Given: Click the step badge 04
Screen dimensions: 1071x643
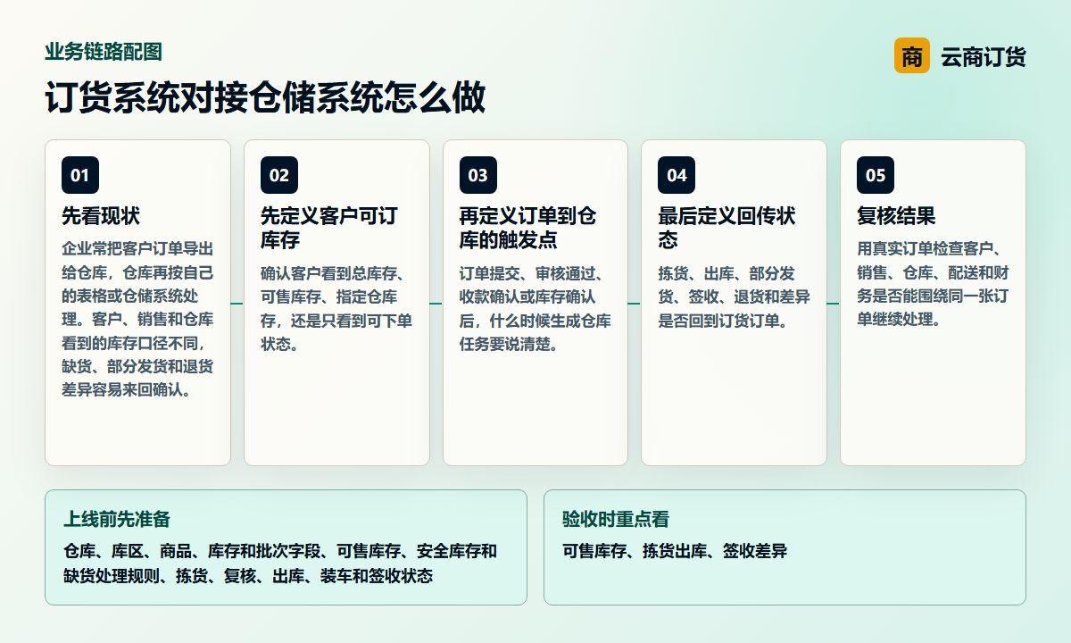Looking at the screenshot, I should point(677,175).
